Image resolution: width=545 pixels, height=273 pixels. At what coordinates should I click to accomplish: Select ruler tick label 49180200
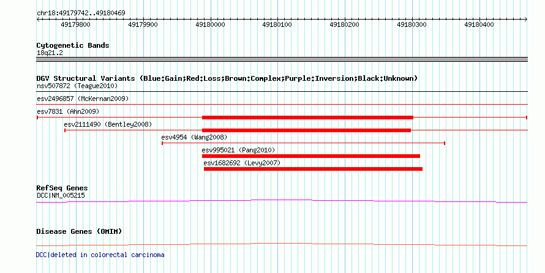tap(344, 24)
